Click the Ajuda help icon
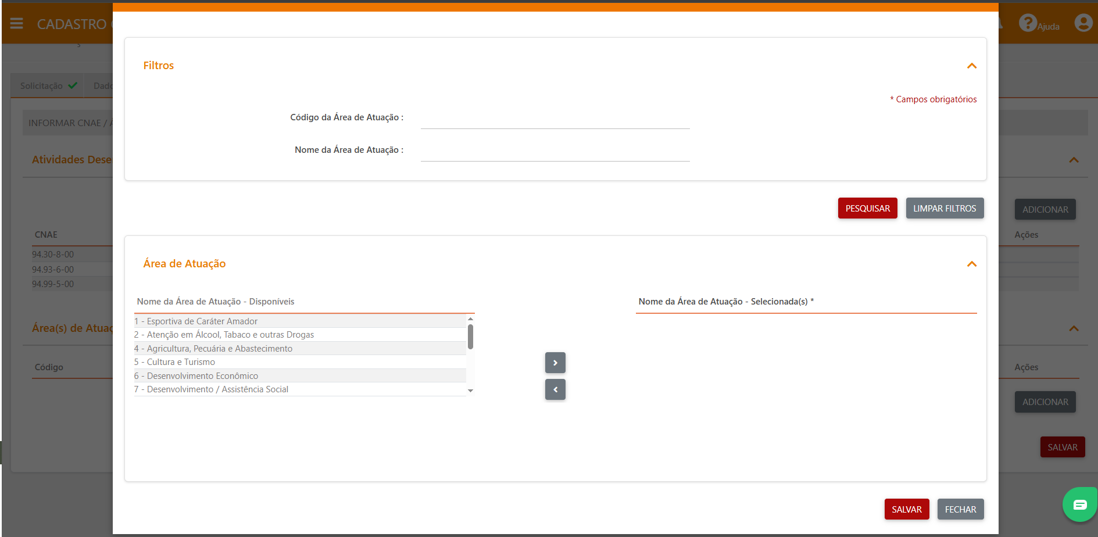The width and height of the screenshot is (1098, 537). click(x=1028, y=23)
